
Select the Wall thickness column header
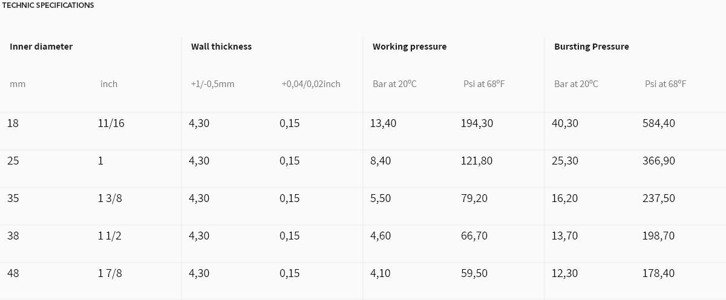(221, 47)
